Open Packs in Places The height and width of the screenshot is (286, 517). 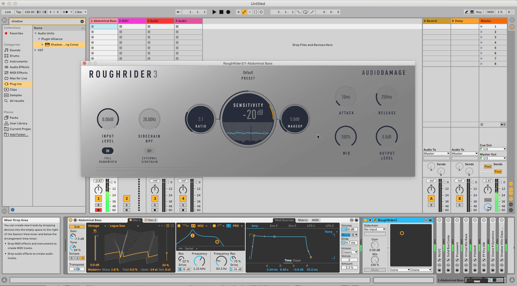14,118
